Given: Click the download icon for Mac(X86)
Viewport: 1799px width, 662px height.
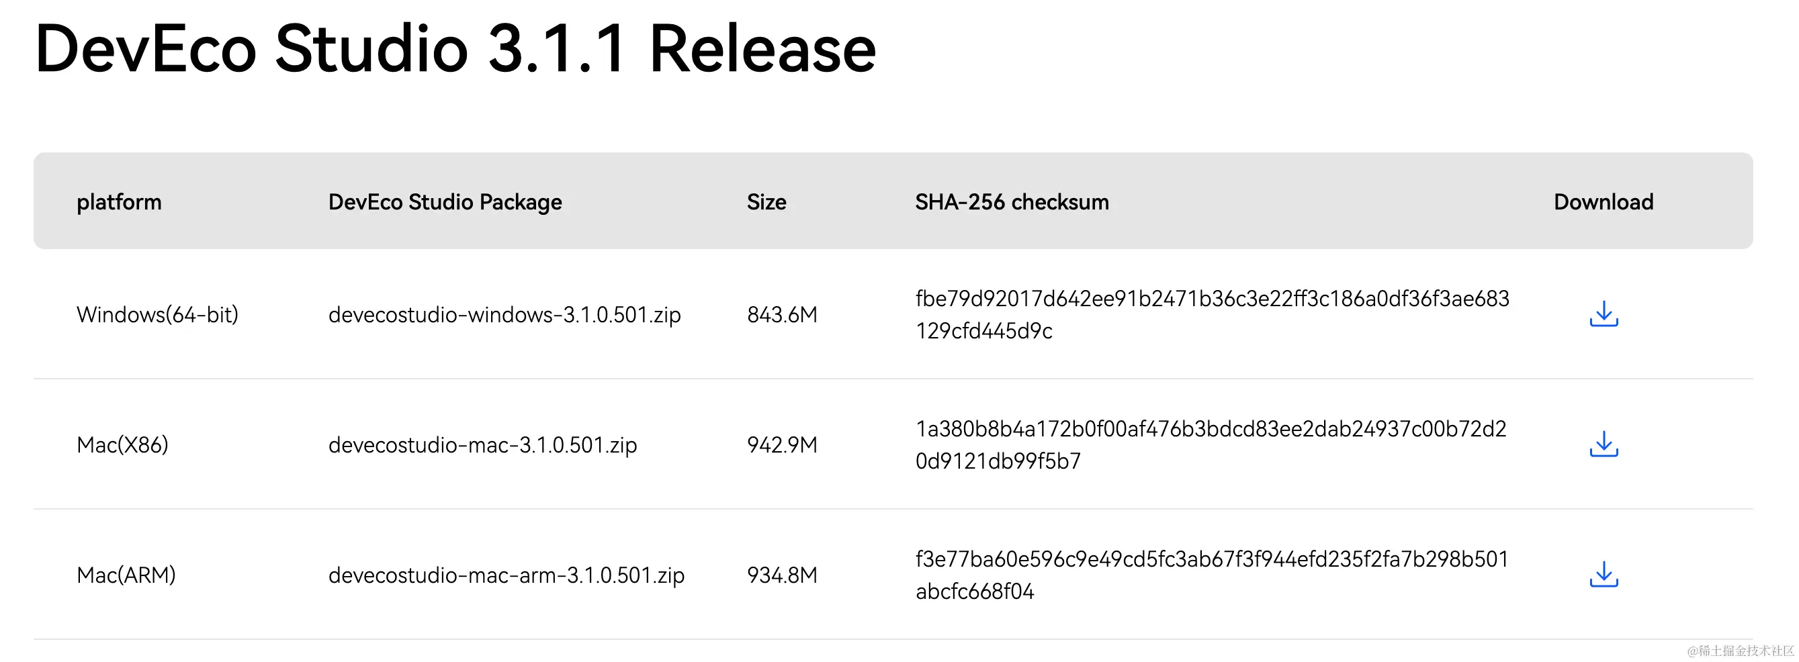Looking at the screenshot, I should [1604, 444].
